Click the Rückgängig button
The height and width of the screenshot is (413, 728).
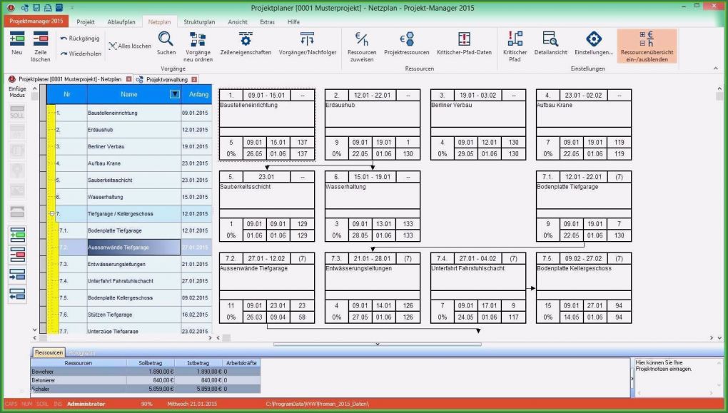click(79, 37)
